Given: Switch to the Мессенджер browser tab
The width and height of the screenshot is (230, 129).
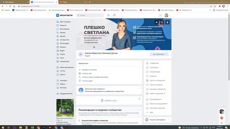Looking at the screenshot, I should coord(15,2).
